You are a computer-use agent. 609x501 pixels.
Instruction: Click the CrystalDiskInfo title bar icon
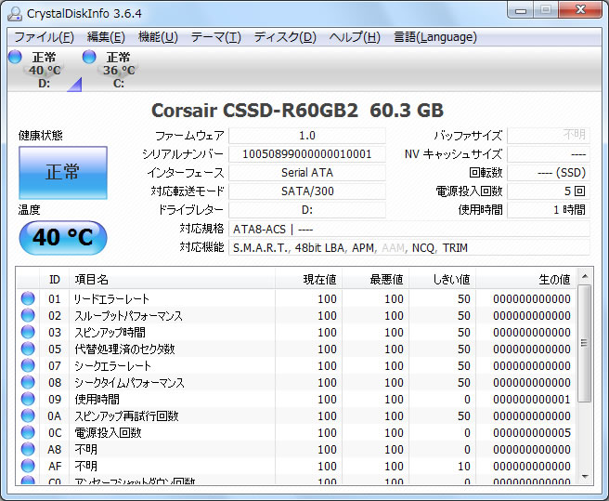coord(15,14)
